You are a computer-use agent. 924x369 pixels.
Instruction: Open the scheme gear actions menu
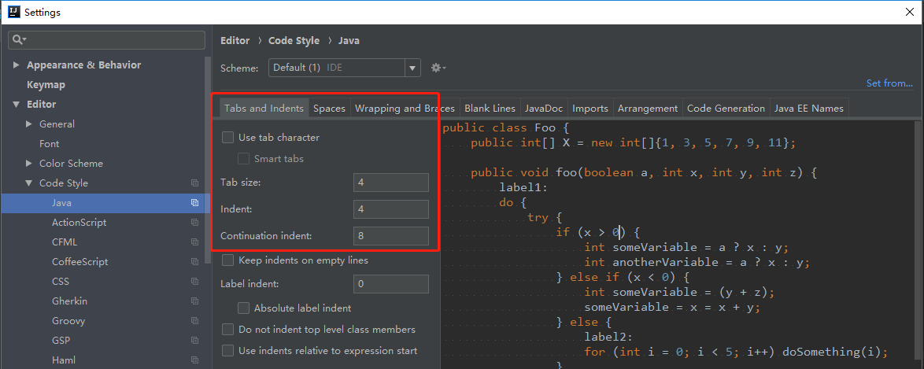tap(438, 68)
